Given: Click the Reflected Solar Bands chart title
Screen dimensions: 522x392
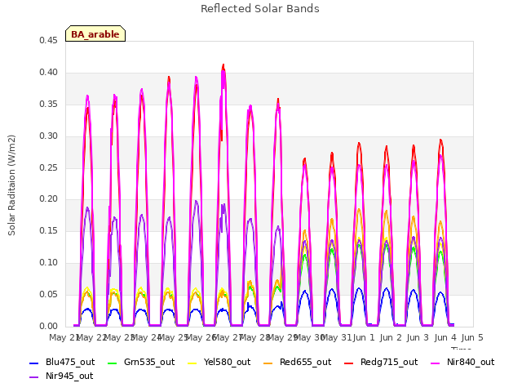Looking at the screenshot, I should tap(260, 9).
